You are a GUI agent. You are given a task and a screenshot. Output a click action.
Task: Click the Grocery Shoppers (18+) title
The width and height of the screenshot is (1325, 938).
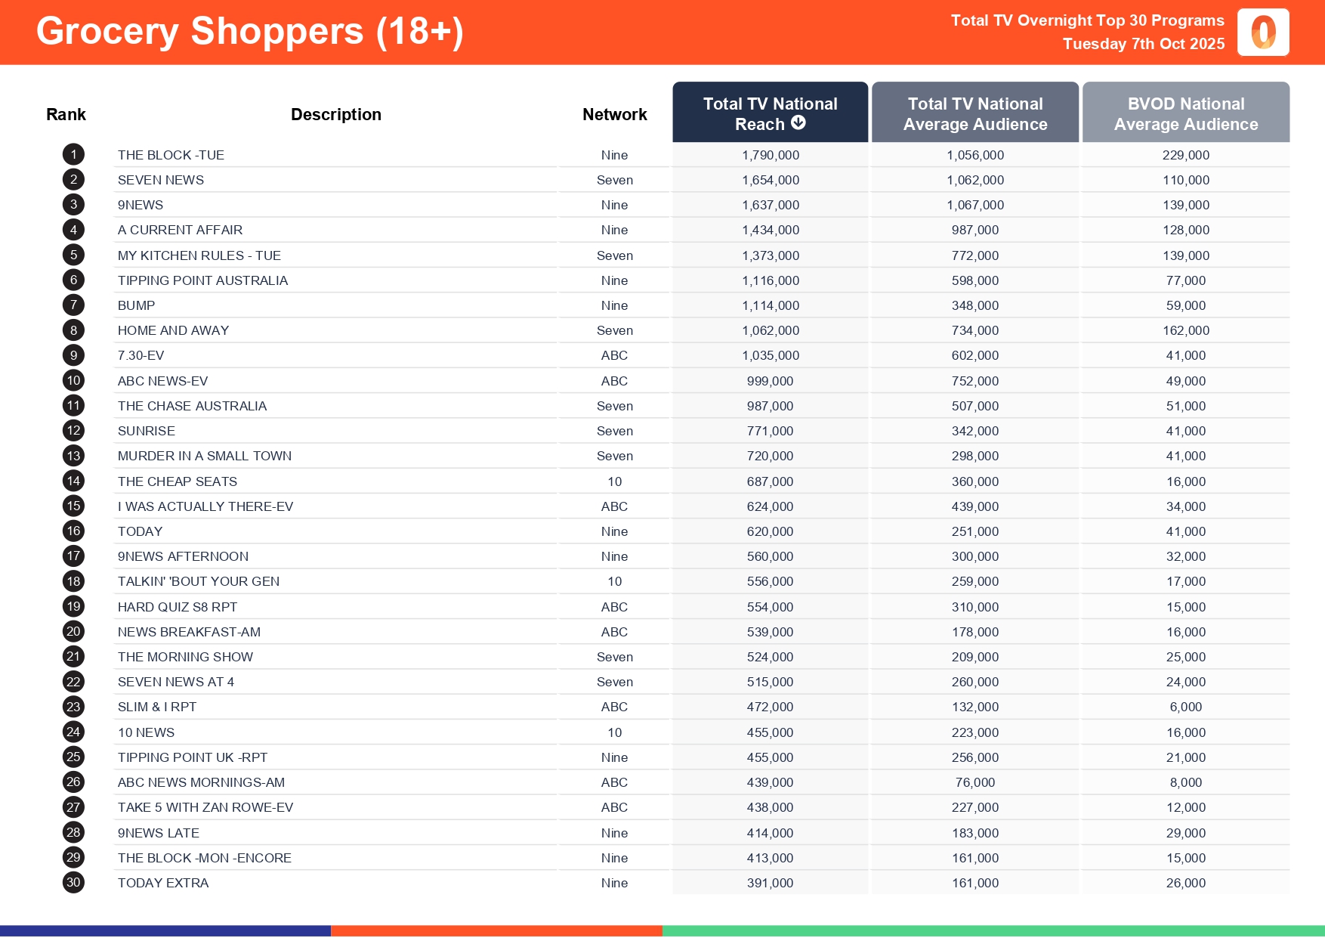click(249, 32)
